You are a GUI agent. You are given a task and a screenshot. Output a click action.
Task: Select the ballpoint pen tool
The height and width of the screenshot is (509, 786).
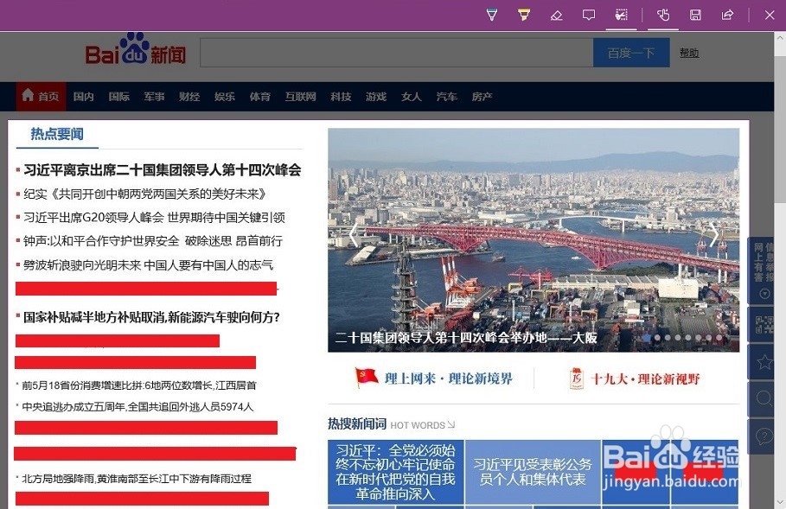click(x=492, y=15)
